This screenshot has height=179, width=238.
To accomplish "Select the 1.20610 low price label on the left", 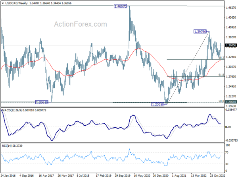I will 42,102.
